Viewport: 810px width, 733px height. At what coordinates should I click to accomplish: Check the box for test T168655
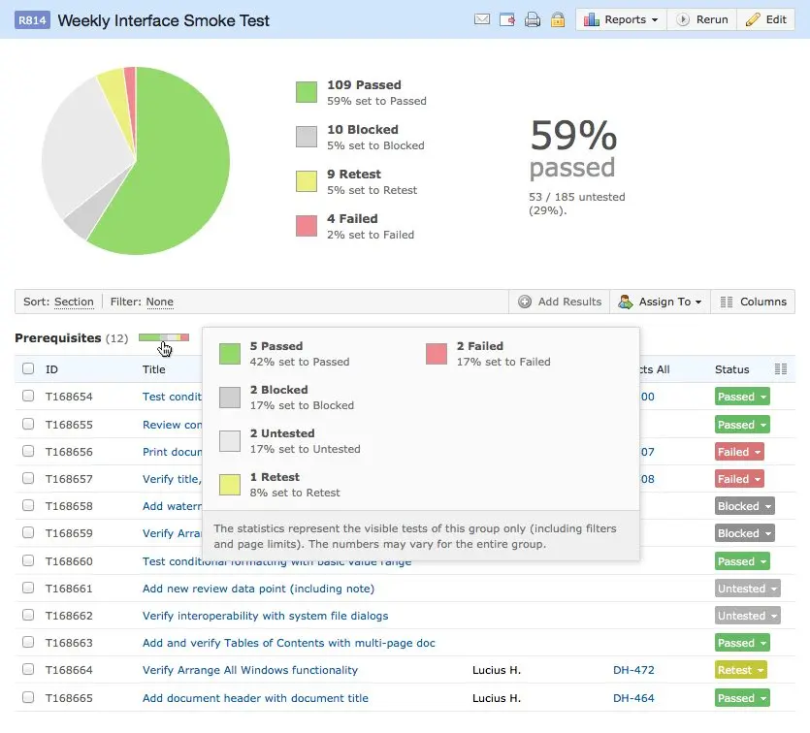pyautogui.click(x=28, y=424)
